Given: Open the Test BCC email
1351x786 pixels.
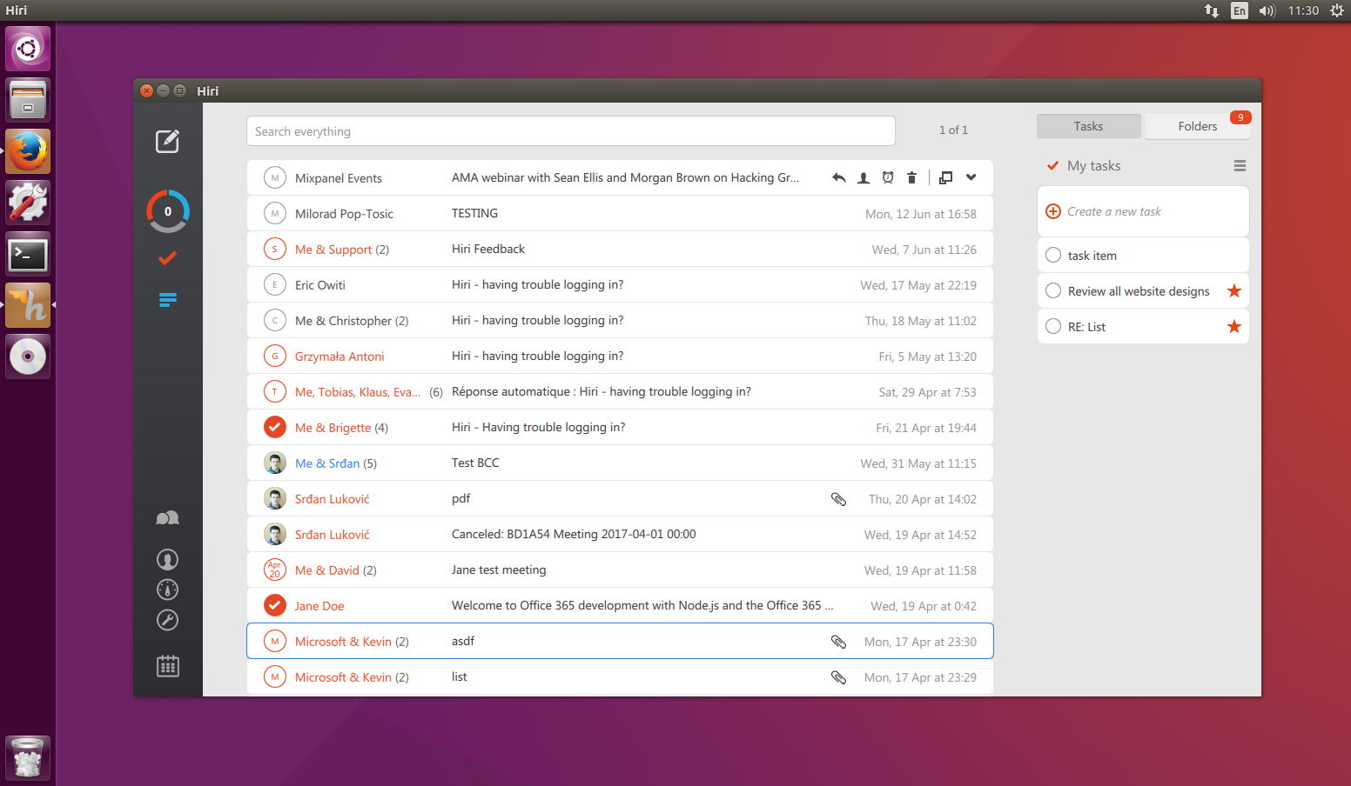Looking at the screenshot, I should (620, 463).
